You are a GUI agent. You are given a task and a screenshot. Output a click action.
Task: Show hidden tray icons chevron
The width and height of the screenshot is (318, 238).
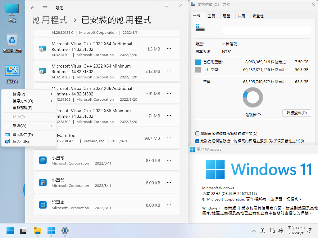[x=254, y=231]
